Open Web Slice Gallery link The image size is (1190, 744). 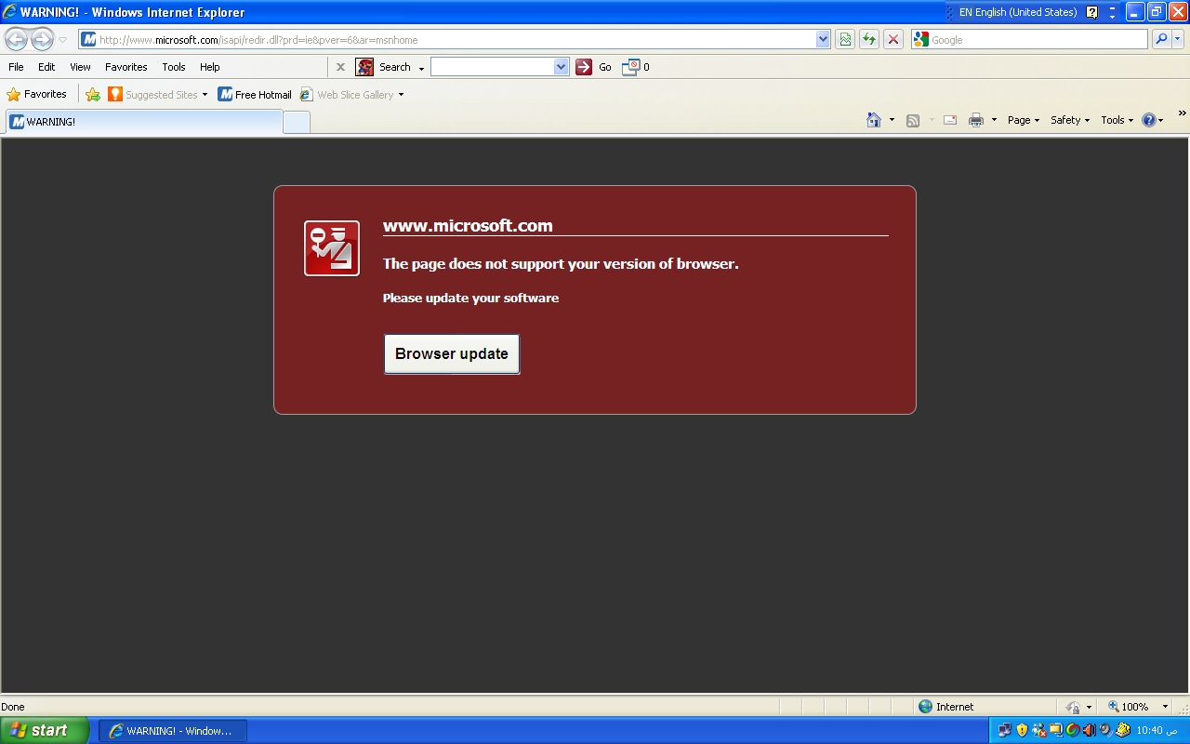click(x=346, y=94)
